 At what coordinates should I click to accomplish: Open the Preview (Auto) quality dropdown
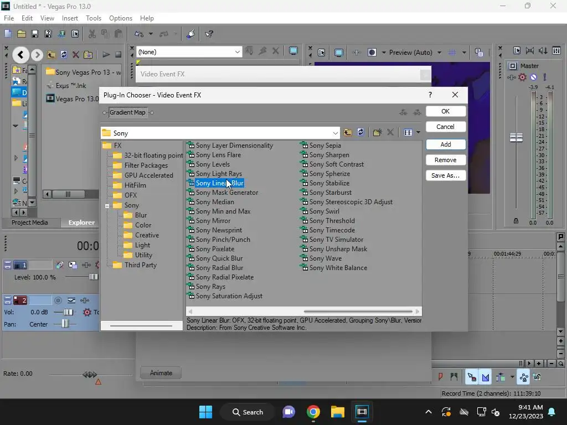(439, 53)
